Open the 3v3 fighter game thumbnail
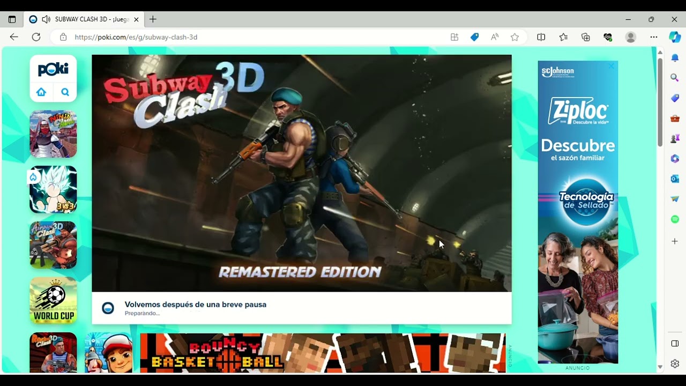 pos(53,189)
